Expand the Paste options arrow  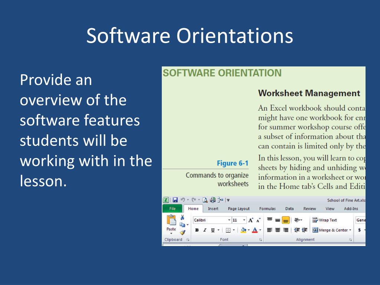(171, 233)
